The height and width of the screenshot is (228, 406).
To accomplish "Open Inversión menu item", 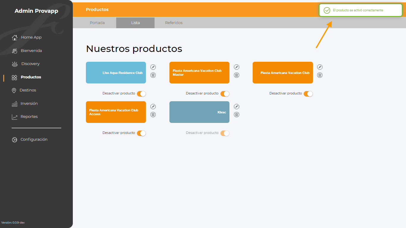I will (x=29, y=104).
